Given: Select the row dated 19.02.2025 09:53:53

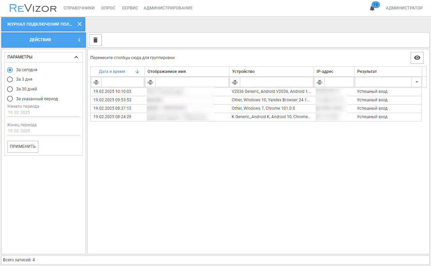Looking at the screenshot, I should (x=256, y=100).
